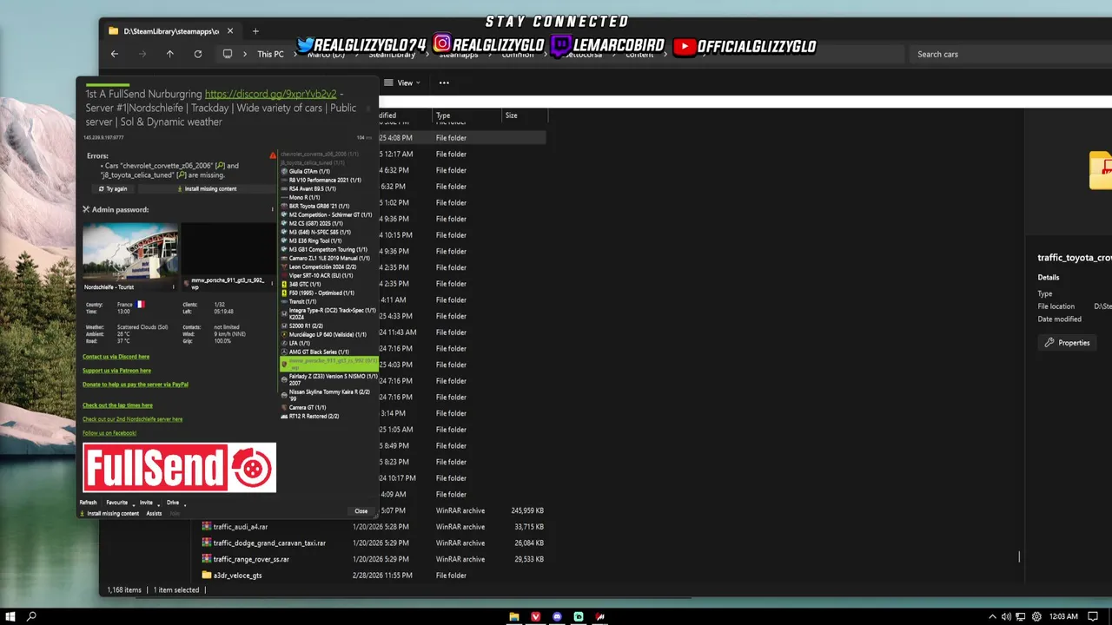Open a new File Explorer tab

click(255, 31)
